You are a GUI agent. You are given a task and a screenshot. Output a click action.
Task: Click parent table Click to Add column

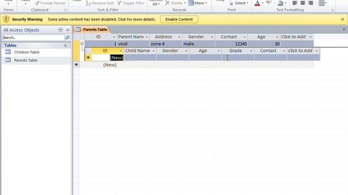point(297,37)
